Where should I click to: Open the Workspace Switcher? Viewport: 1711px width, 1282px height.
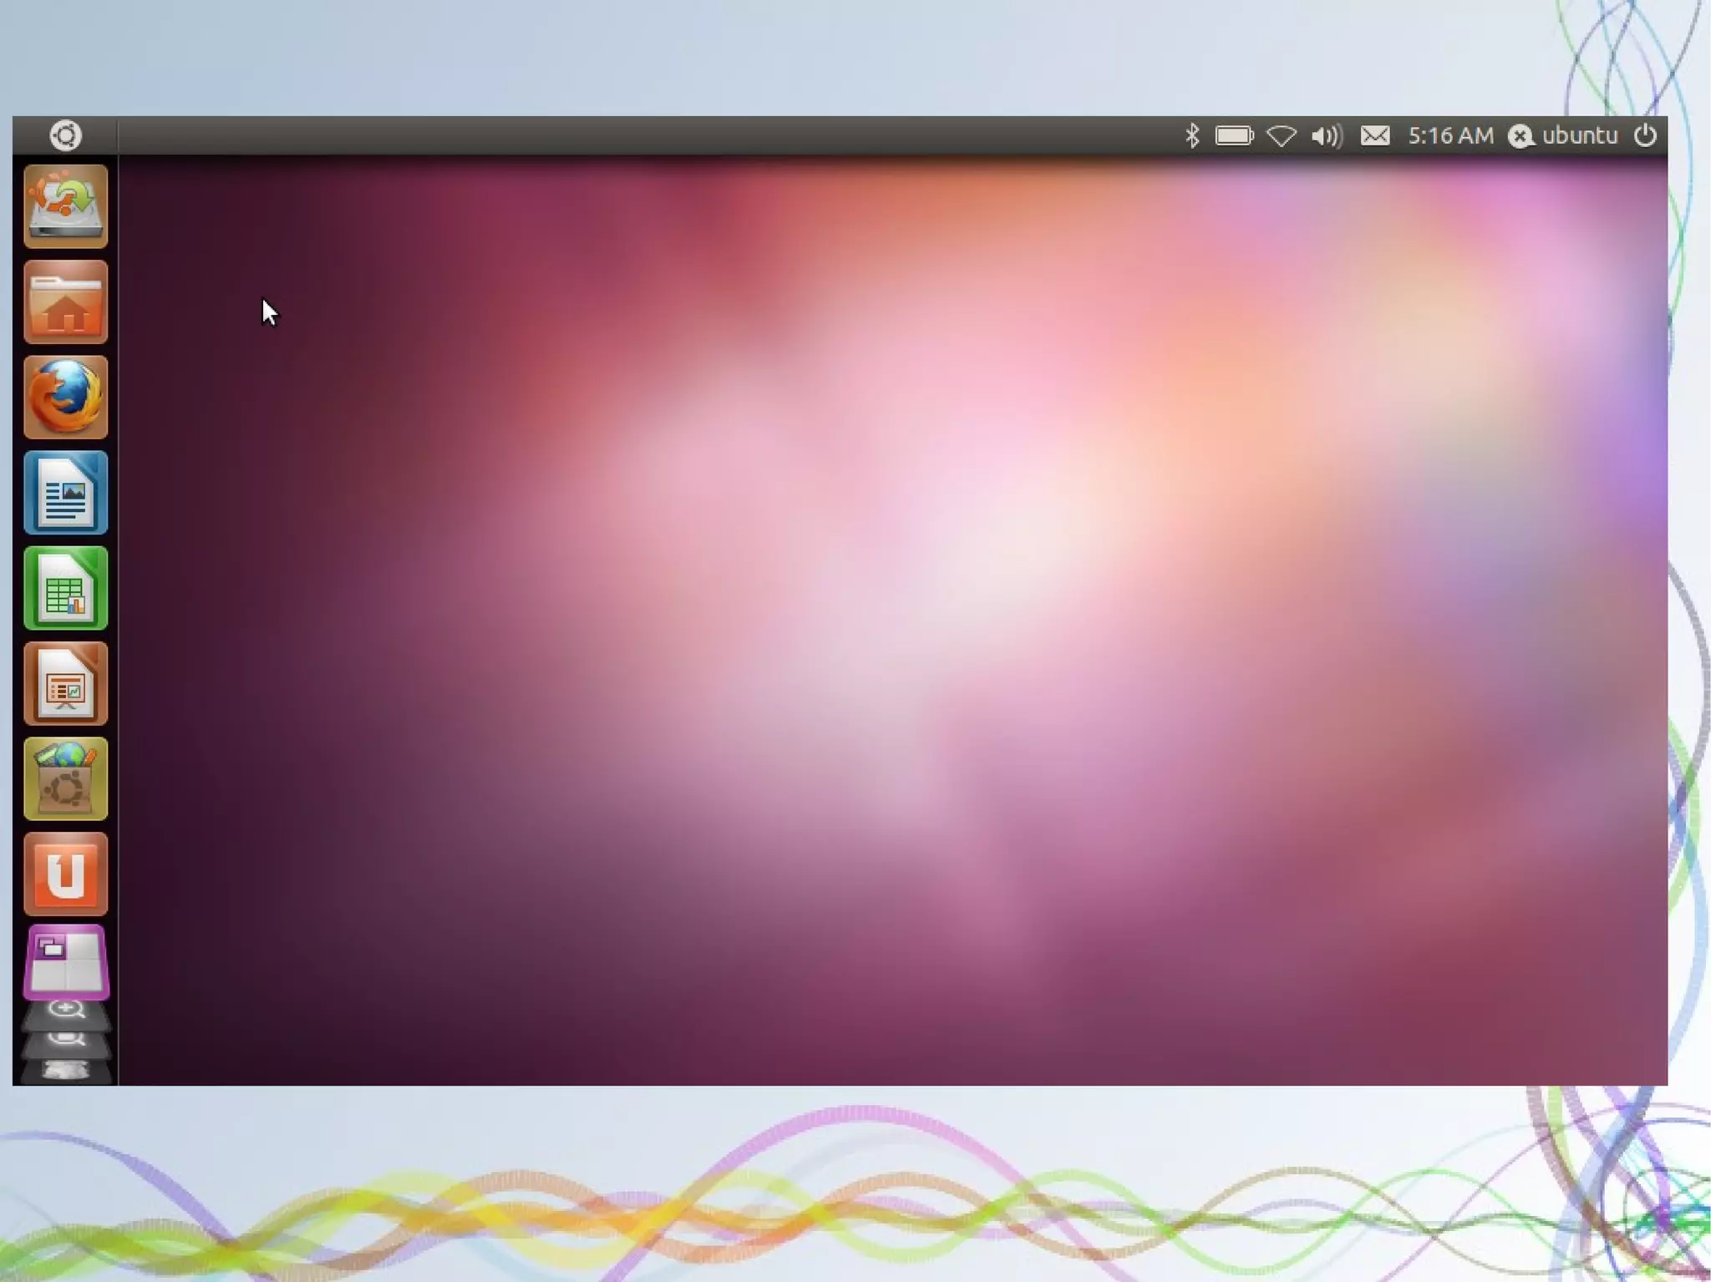[65, 962]
